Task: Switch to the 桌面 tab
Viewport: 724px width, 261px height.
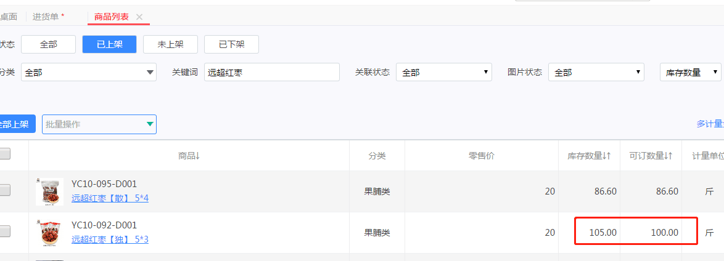Action: click(8, 17)
